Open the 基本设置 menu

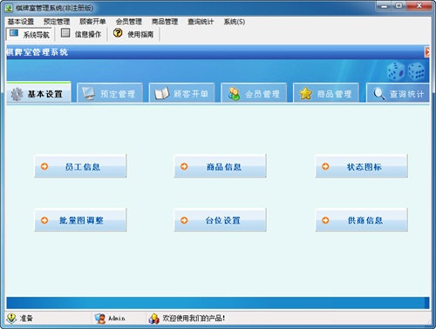point(21,22)
